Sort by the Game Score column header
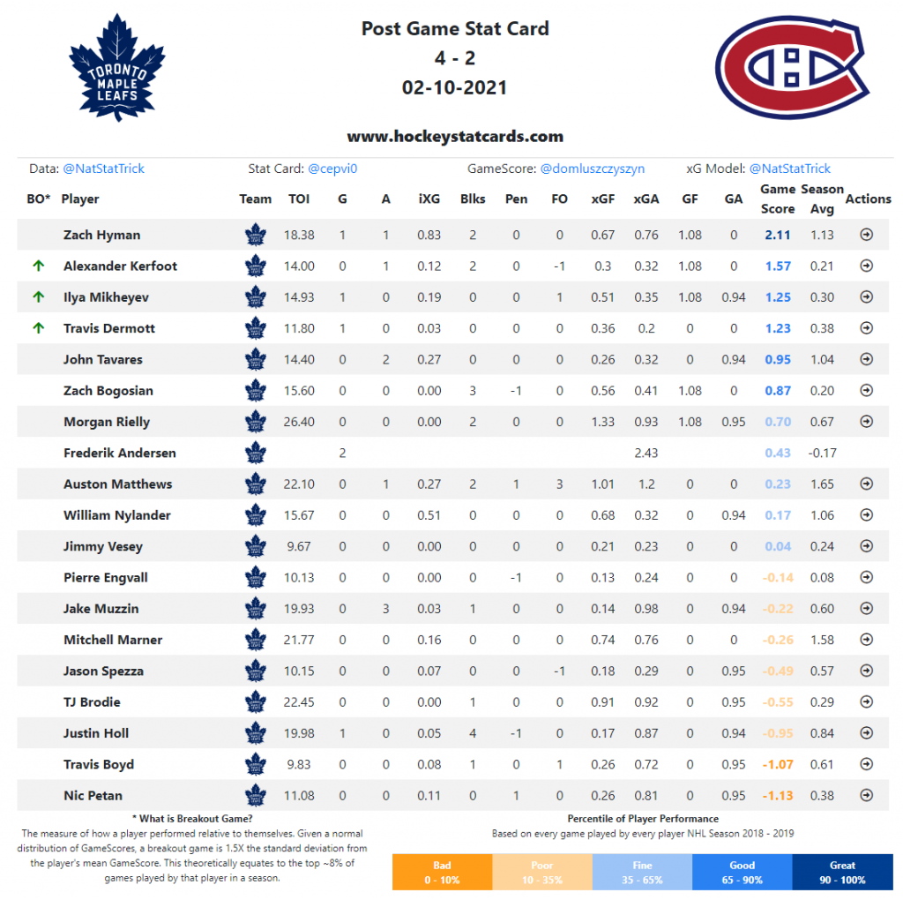This screenshot has width=903, height=900. [x=778, y=199]
